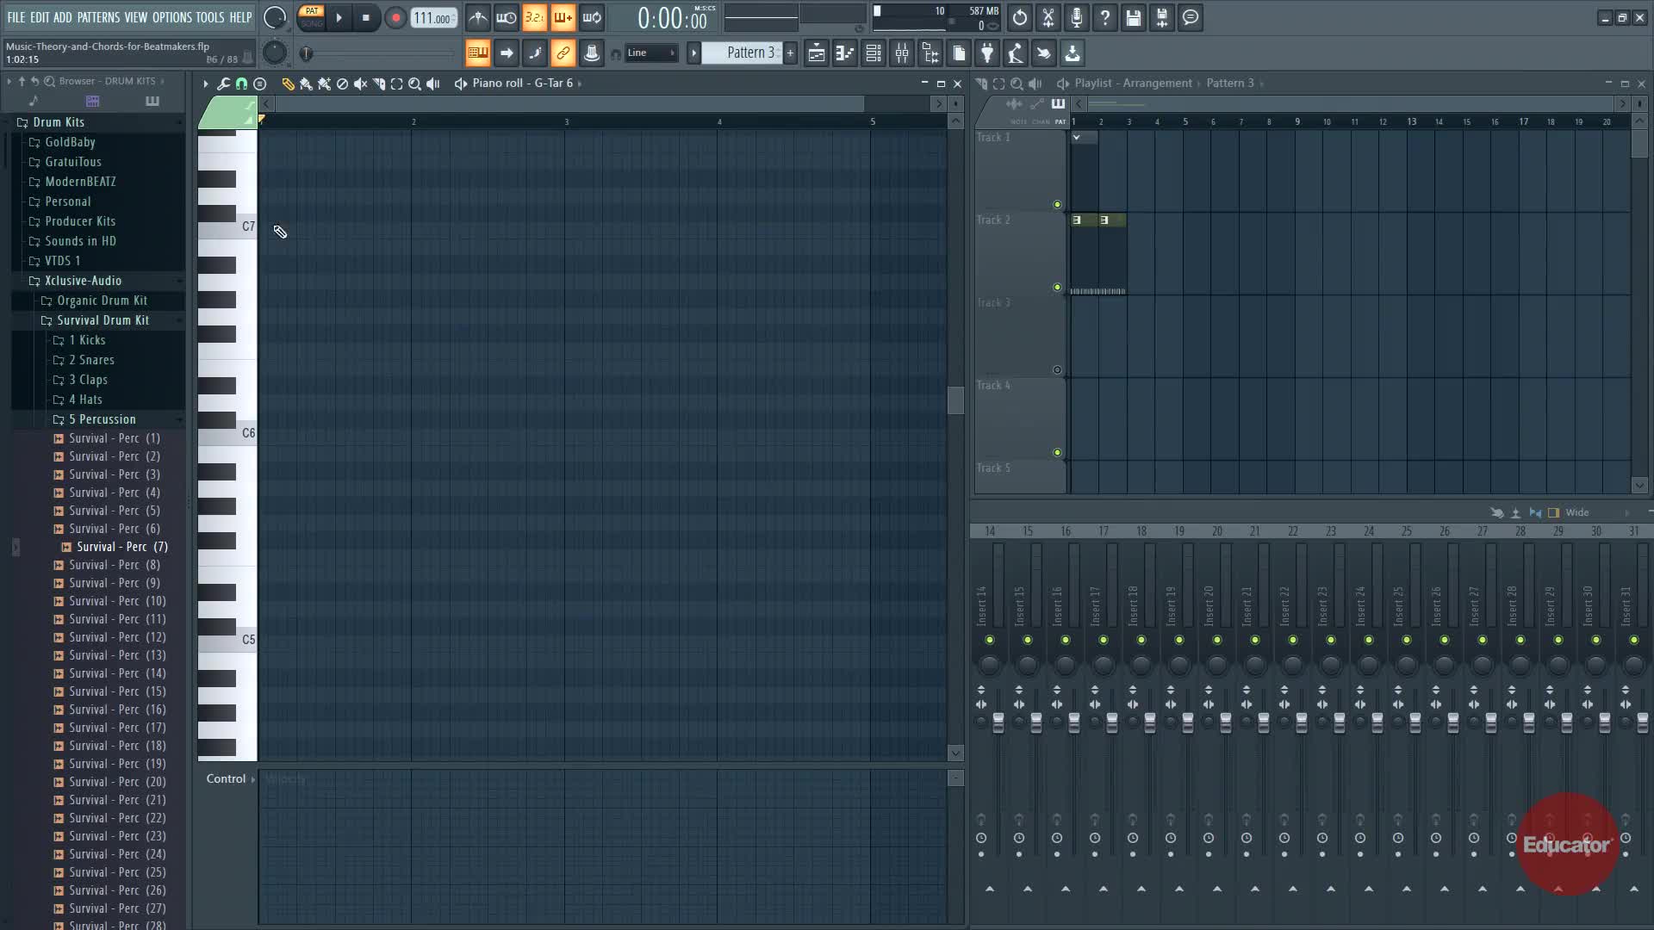Toggle the Insert 14 mute light
The width and height of the screenshot is (1654, 930).
989,640
